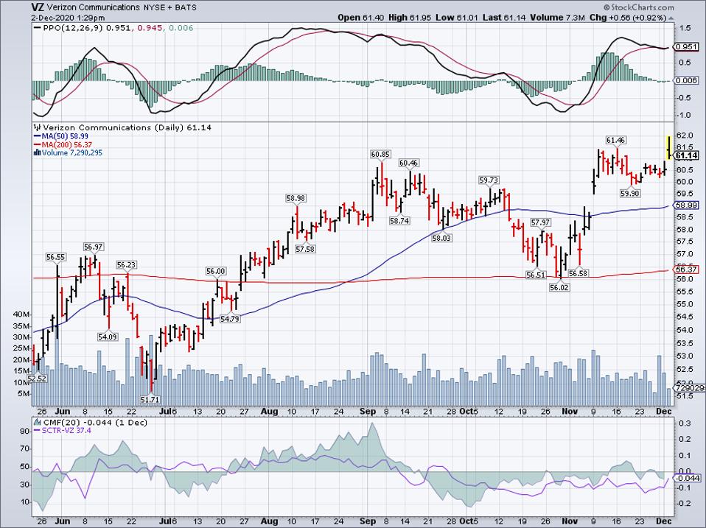Image resolution: width=706 pixels, height=528 pixels.
Task: Click the 60.46 price peak label
Action: click(409, 163)
